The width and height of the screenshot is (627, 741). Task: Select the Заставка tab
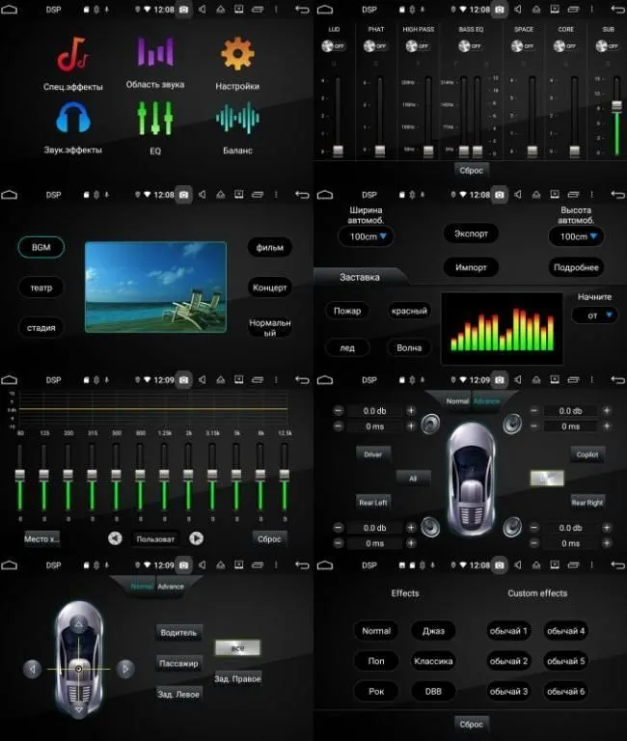[x=359, y=277]
